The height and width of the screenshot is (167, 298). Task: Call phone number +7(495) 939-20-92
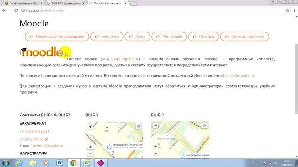(x=34, y=140)
